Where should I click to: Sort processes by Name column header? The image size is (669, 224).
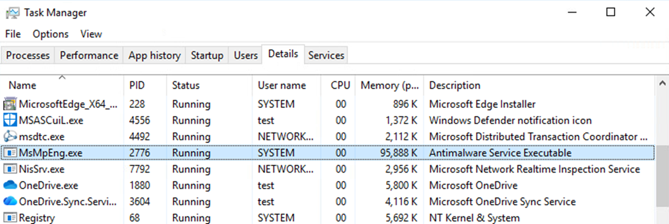click(22, 85)
